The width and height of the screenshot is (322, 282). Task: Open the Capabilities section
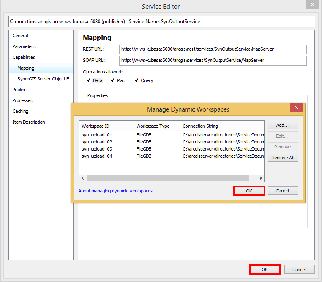(24, 57)
